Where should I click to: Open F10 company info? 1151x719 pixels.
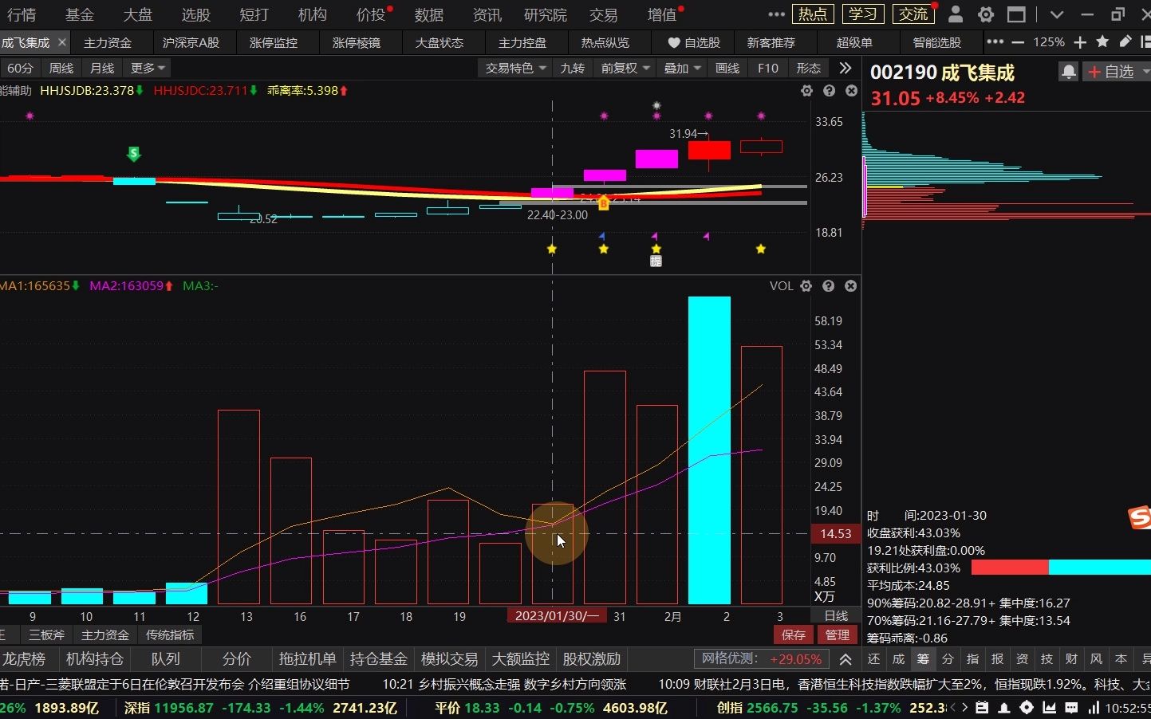(x=767, y=68)
